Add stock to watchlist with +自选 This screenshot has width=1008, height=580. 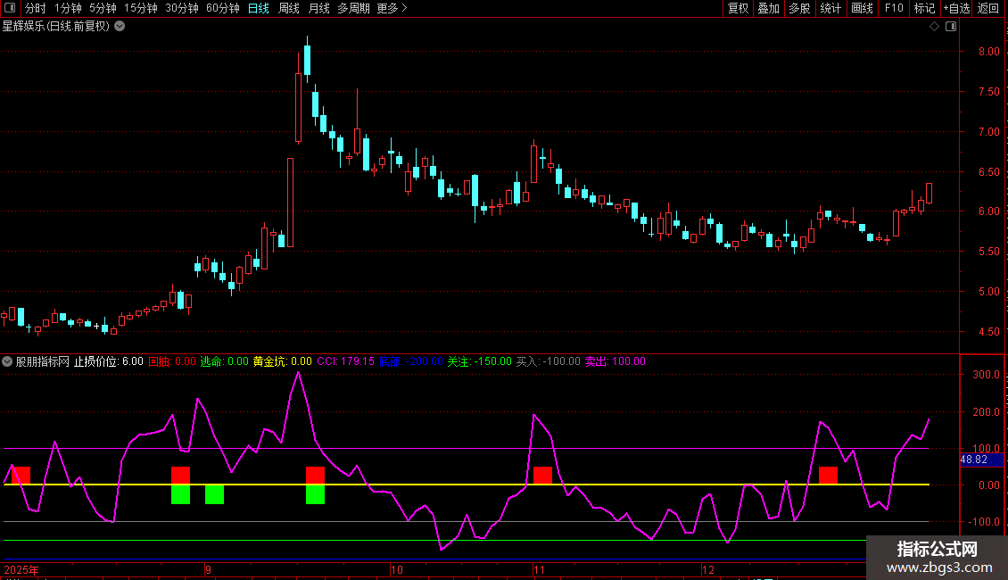(956, 9)
